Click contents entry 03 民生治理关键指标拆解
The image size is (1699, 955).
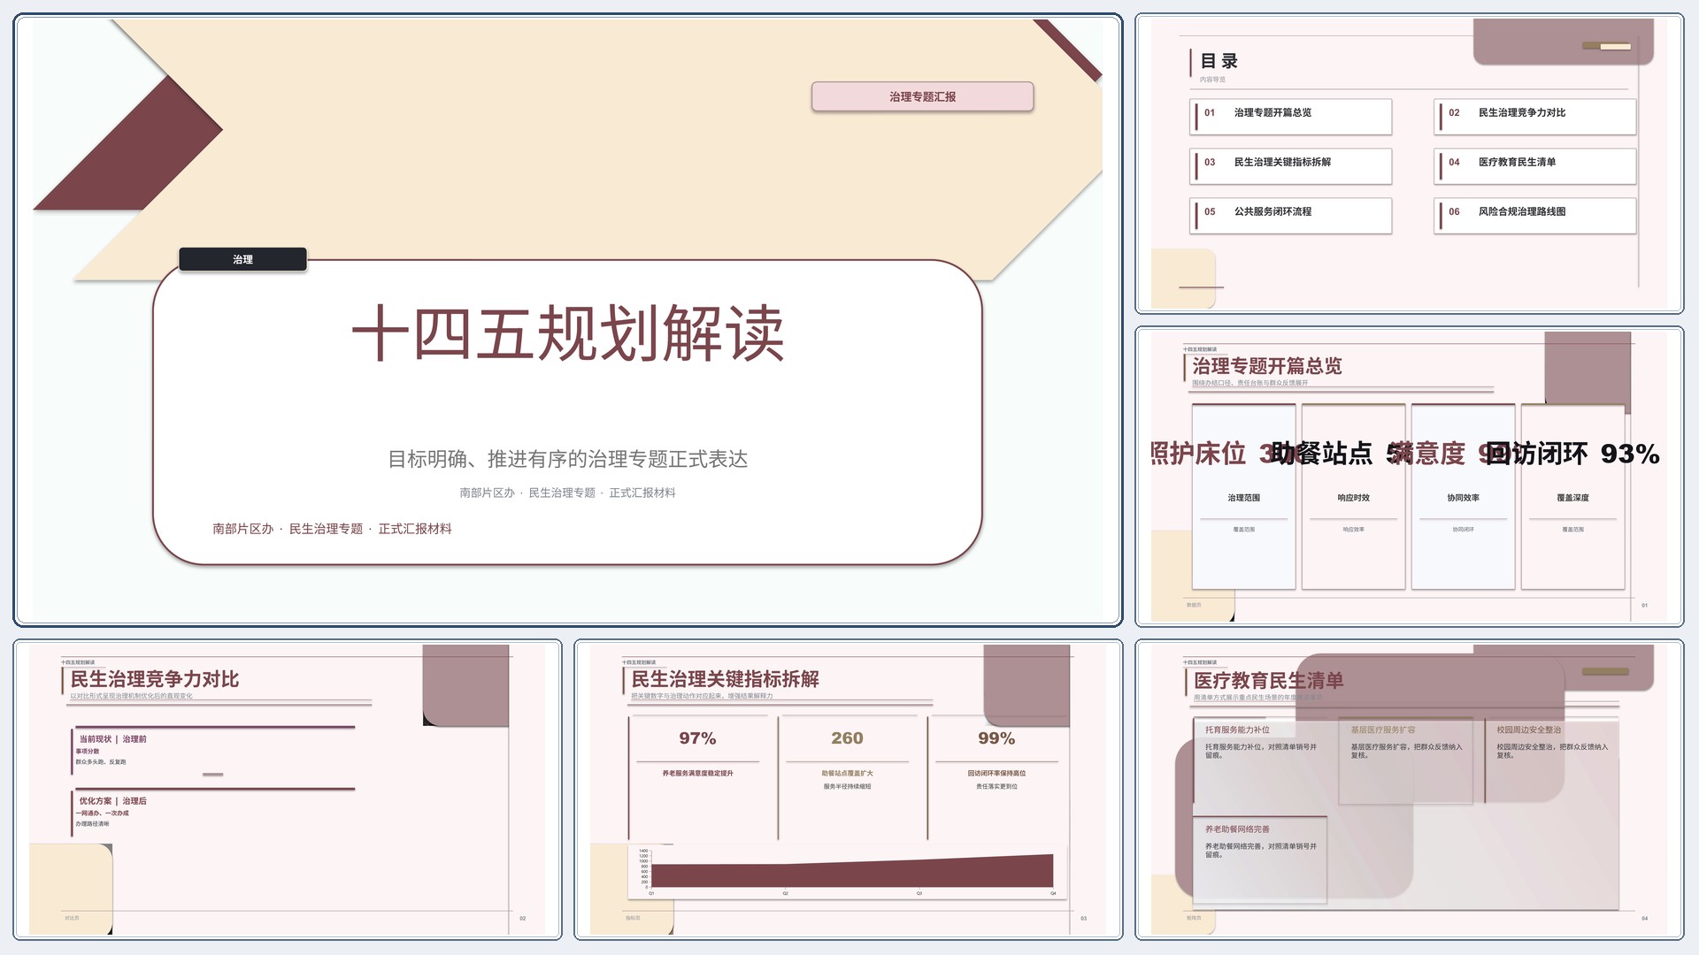coord(1291,165)
